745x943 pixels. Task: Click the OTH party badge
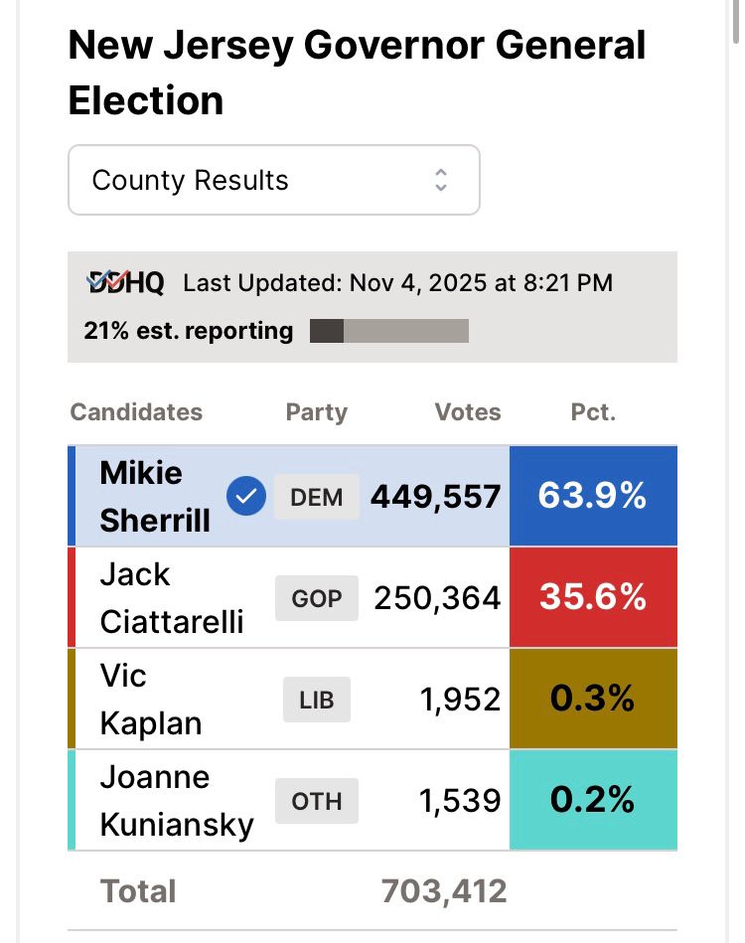(x=316, y=801)
